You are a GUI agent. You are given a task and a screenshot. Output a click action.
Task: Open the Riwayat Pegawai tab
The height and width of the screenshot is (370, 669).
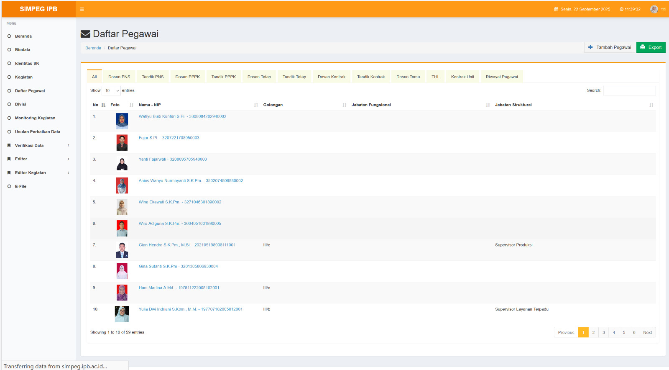tap(502, 77)
